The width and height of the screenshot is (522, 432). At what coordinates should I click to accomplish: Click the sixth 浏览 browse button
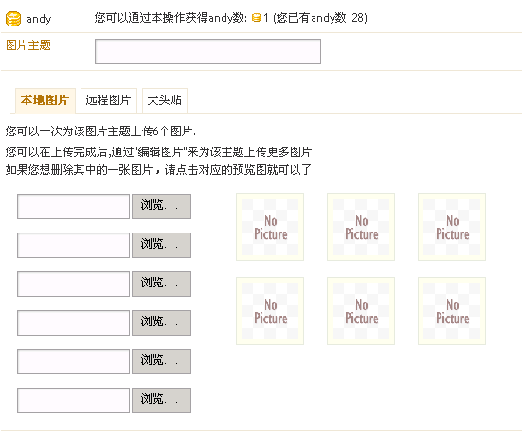point(161,400)
